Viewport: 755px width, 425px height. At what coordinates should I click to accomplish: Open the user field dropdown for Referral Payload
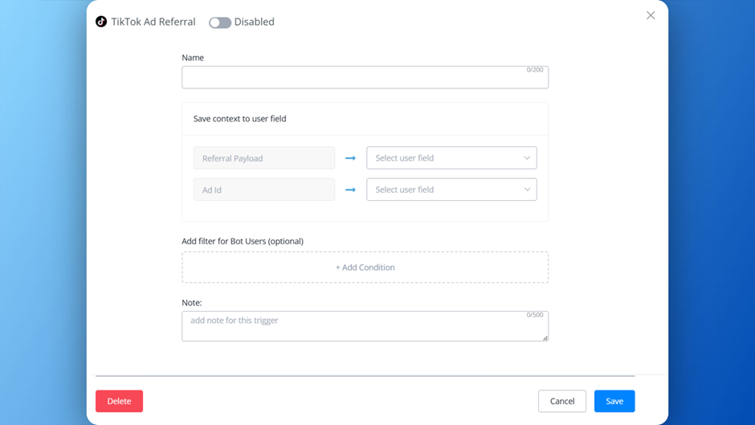pyautogui.click(x=451, y=158)
